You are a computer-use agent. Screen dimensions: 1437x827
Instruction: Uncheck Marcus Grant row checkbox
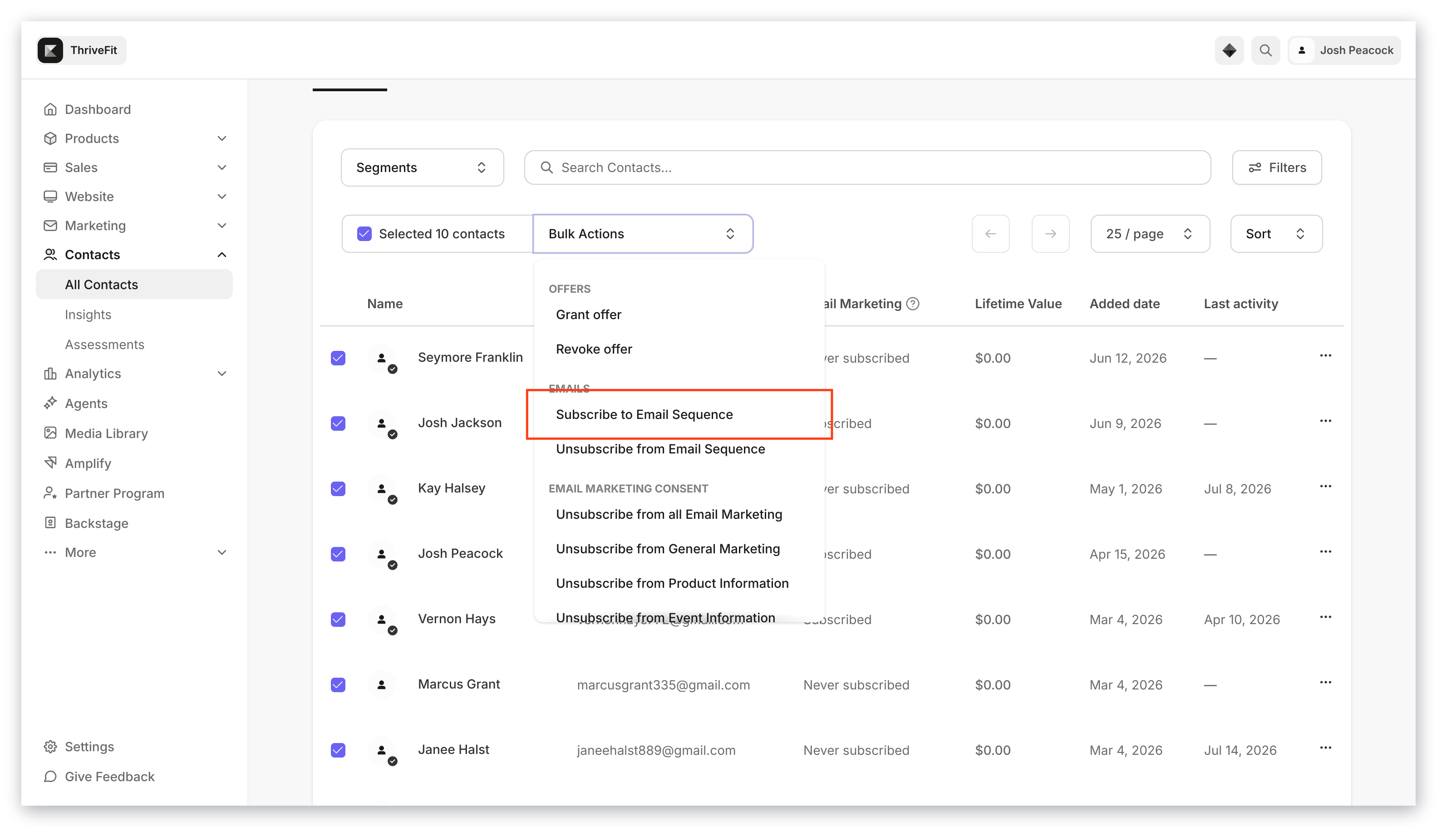pyautogui.click(x=338, y=684)
